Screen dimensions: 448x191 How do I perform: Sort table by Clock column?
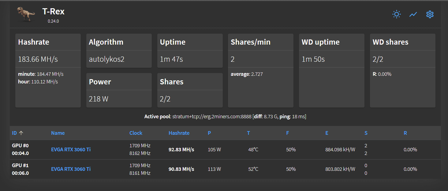click(136, 133)
